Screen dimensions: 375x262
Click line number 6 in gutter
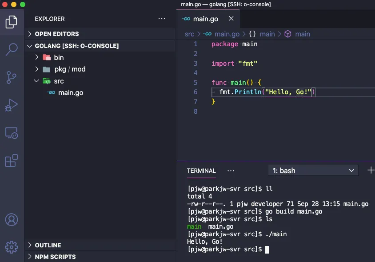click(195, 92)
